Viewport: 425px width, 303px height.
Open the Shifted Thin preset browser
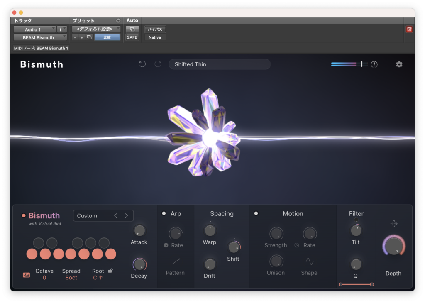click(220, 64)
